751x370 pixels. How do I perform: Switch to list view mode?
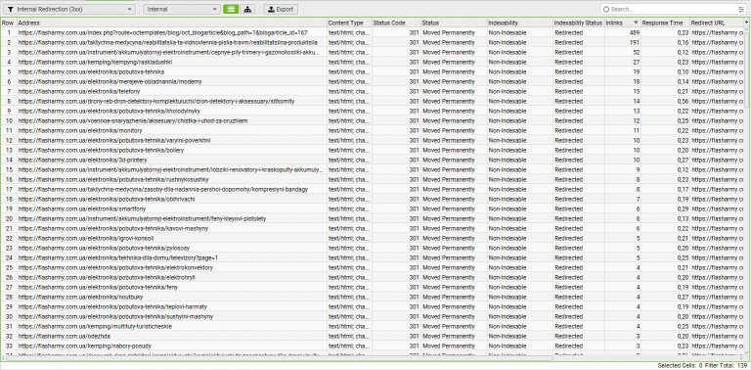(232, 9)
